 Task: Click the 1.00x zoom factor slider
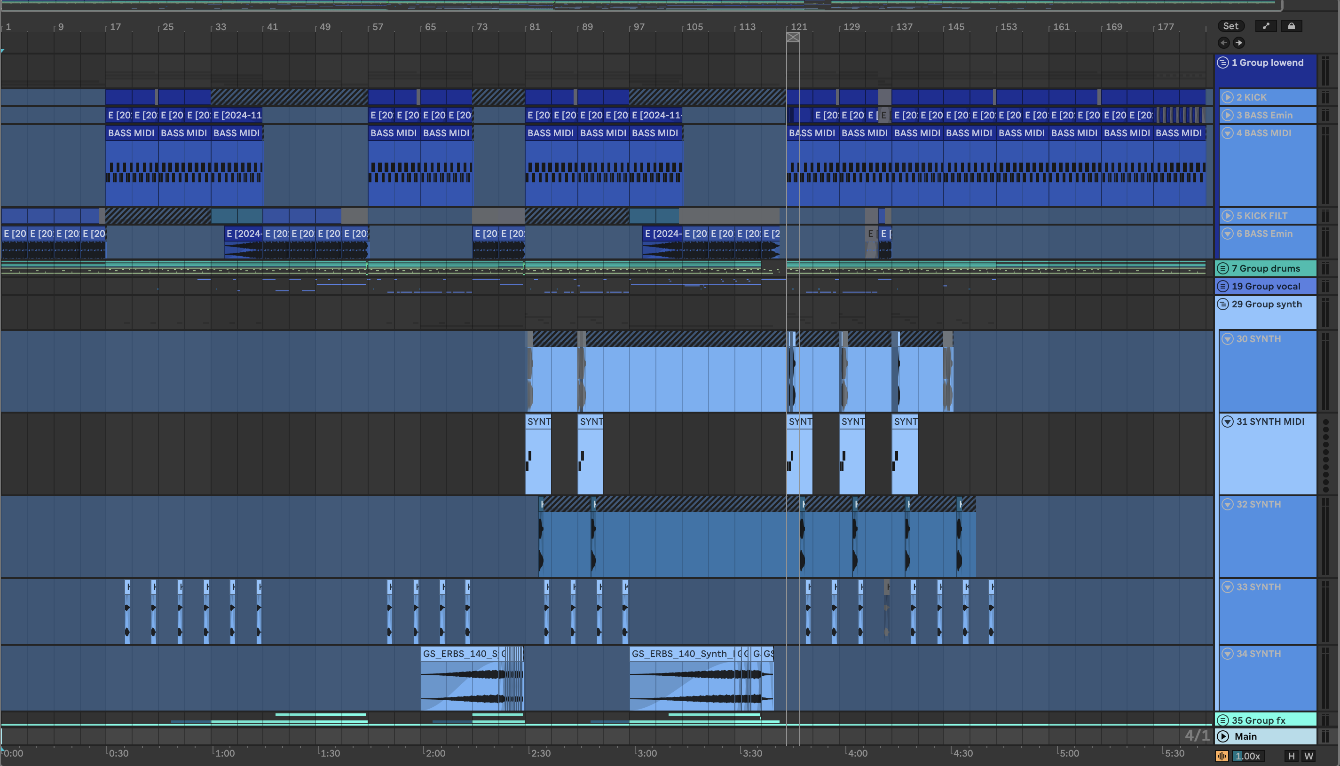[1247, 756]
